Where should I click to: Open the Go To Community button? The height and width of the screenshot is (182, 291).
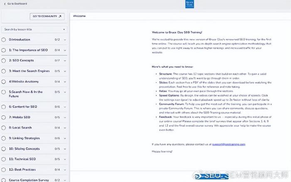(47, 16)
